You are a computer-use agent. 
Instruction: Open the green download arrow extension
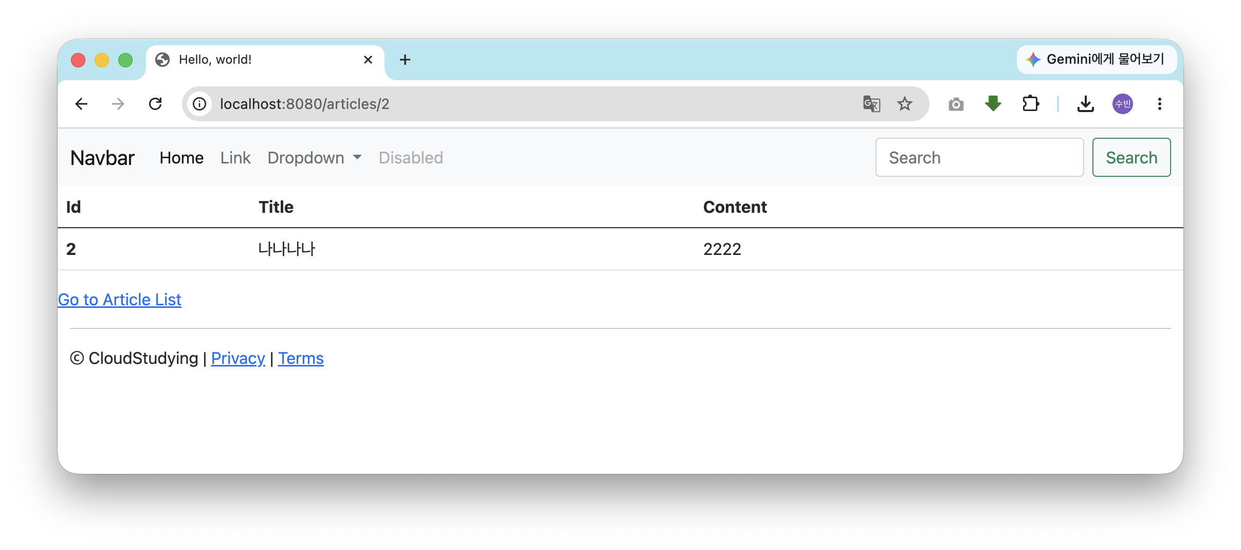pyautogui.click(x=993, y=104)
